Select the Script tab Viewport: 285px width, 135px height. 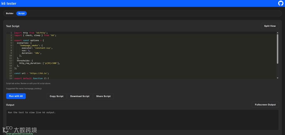click(x=21, y=13)
